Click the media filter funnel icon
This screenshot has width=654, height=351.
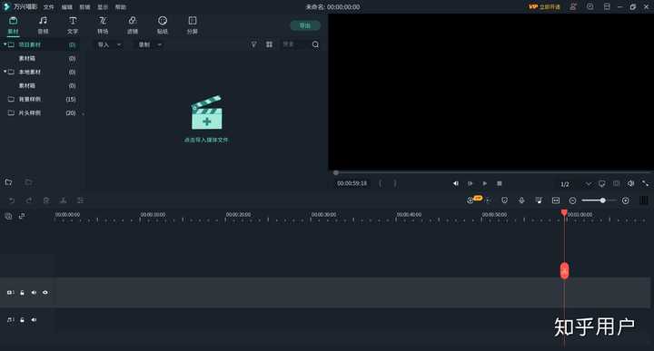click(253, 44)
